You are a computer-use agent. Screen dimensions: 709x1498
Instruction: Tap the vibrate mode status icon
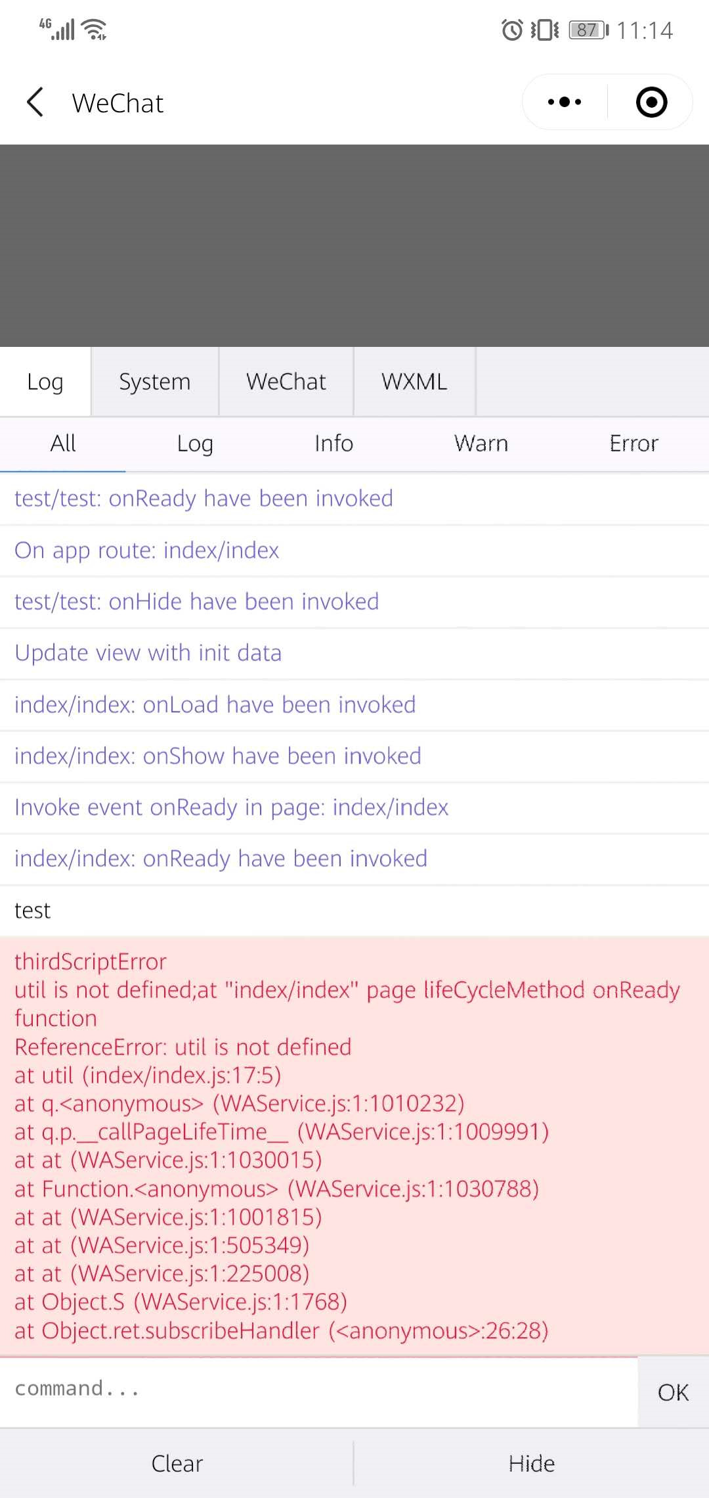pos(545,30)
